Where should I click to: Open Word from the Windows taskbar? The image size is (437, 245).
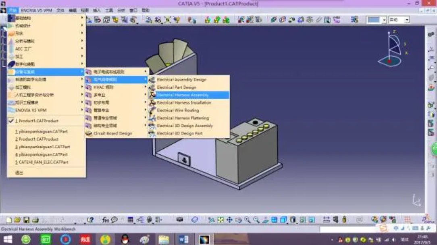(183, 239)
